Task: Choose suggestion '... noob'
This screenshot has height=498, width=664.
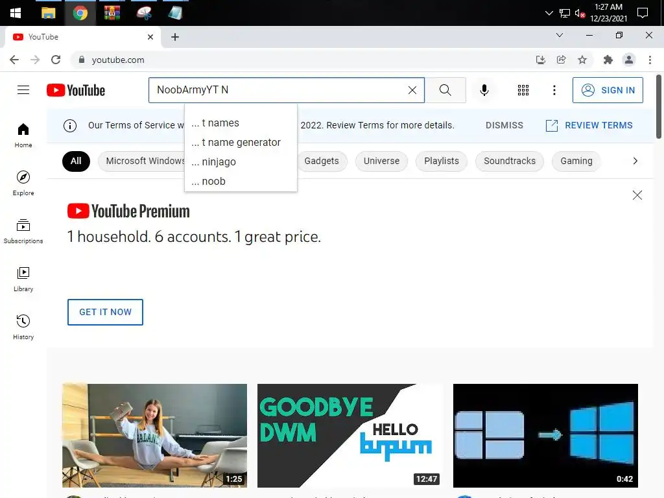Action: point(241,182)
